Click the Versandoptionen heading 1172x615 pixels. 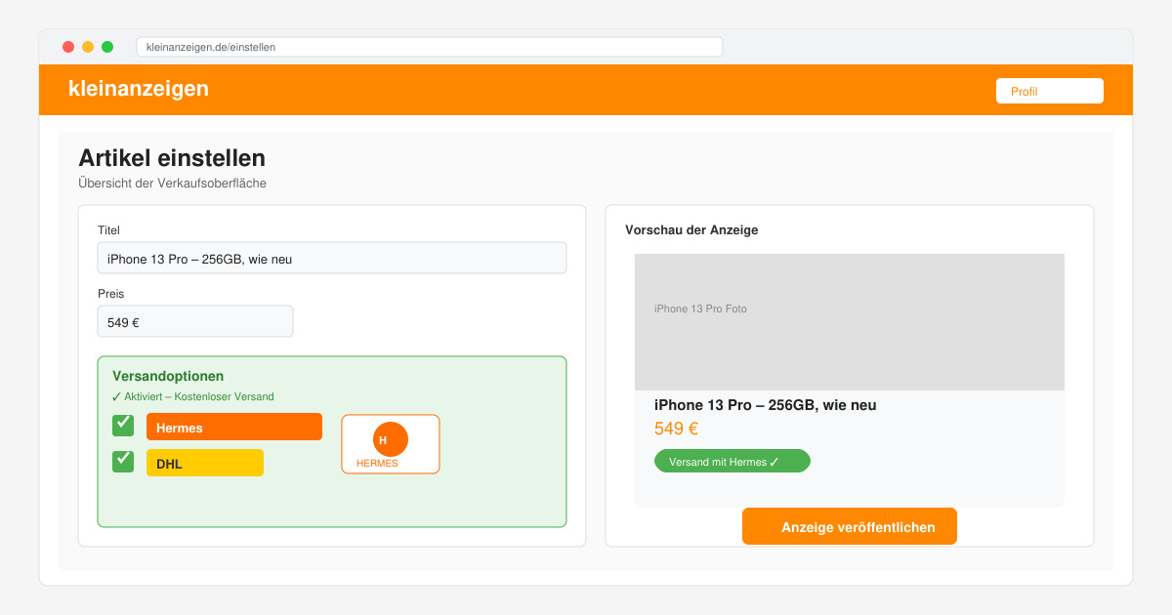click(x=168, y=376)
